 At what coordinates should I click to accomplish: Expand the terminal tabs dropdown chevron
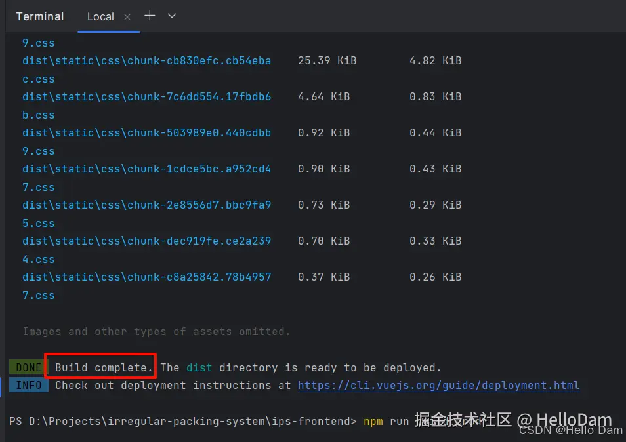point(171,16)
